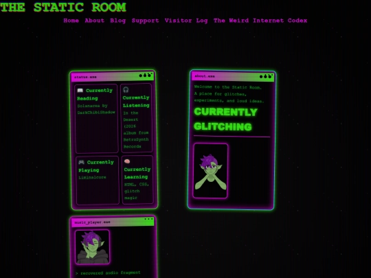
Task: Open the Blog link in navigation
Action: (x=118, y=21)
